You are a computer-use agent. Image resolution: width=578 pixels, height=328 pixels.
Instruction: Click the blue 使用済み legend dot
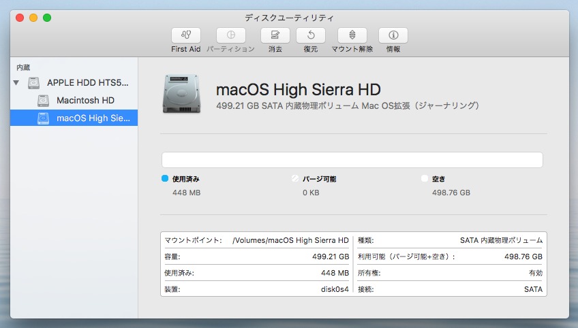pyautogui.click(x=165, y=178)
